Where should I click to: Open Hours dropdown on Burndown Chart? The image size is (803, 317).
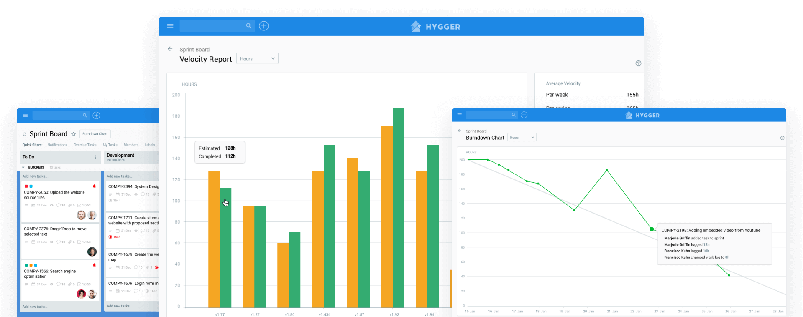pos(522,138)
